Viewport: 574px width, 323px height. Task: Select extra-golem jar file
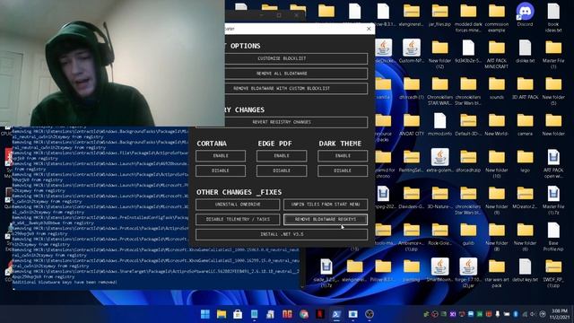439,161
